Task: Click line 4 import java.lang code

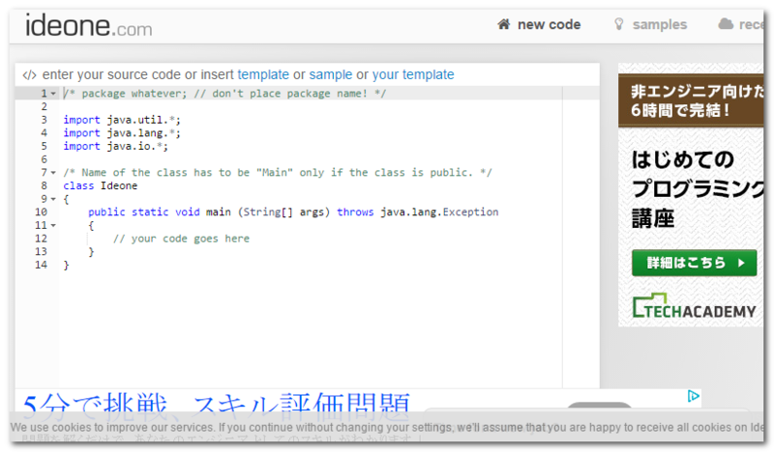Action: [122, 133]
